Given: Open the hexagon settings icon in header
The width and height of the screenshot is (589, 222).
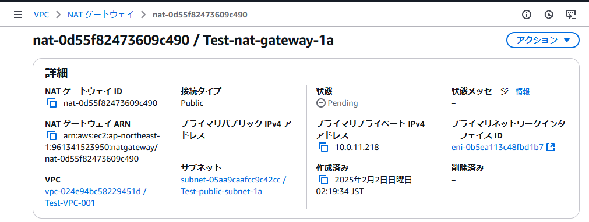Looking at the screenshot, I should coord(549,15).
